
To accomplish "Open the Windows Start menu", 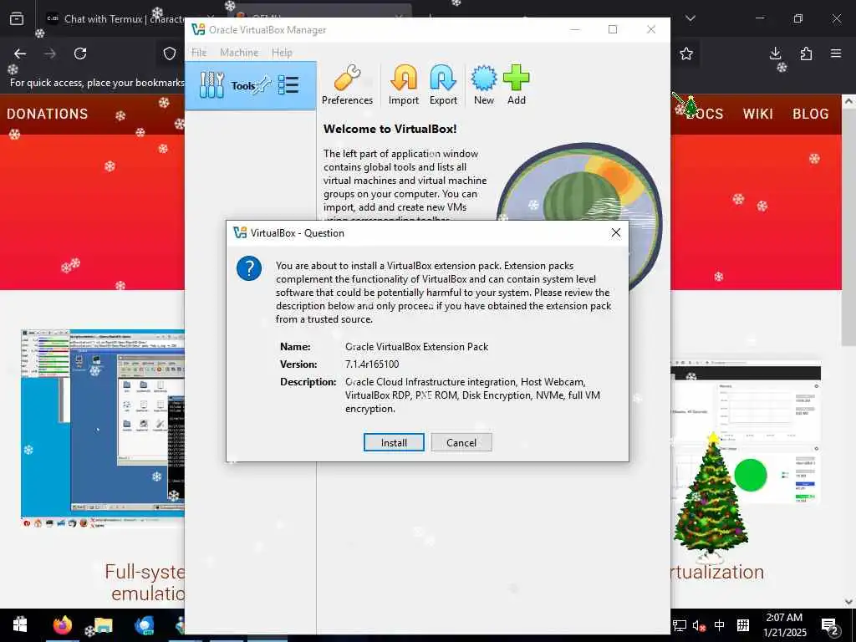I will (20, 624).
